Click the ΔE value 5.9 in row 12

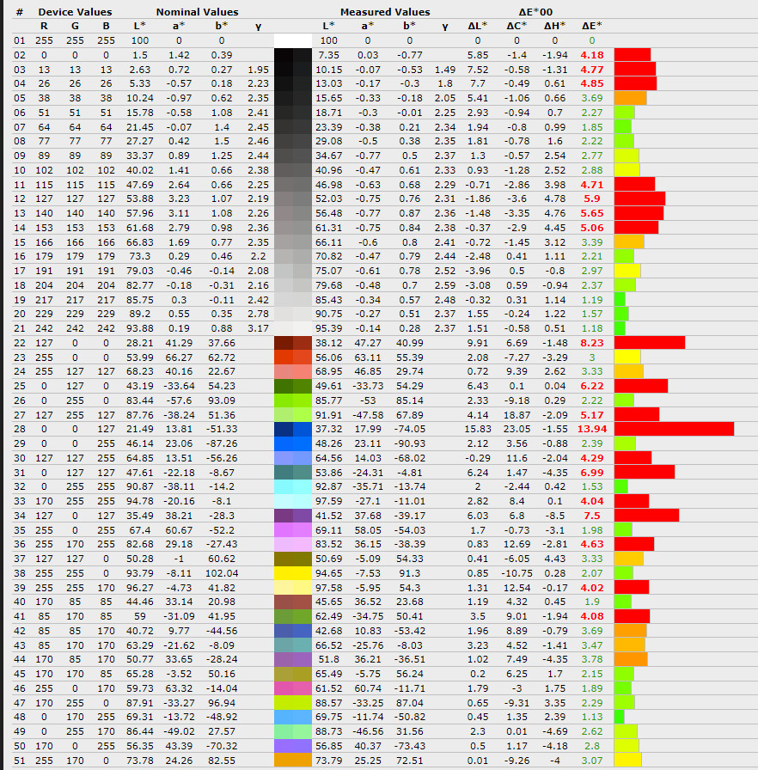click(x=592, y=199)
